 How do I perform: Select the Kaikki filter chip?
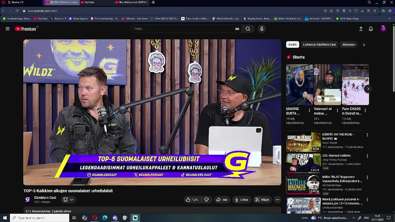point(293,45)
